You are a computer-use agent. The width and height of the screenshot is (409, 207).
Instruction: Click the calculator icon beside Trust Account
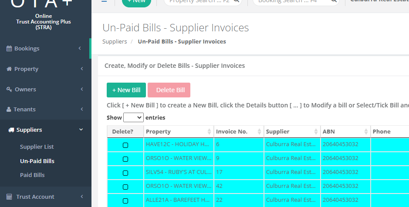pos(9,197)
